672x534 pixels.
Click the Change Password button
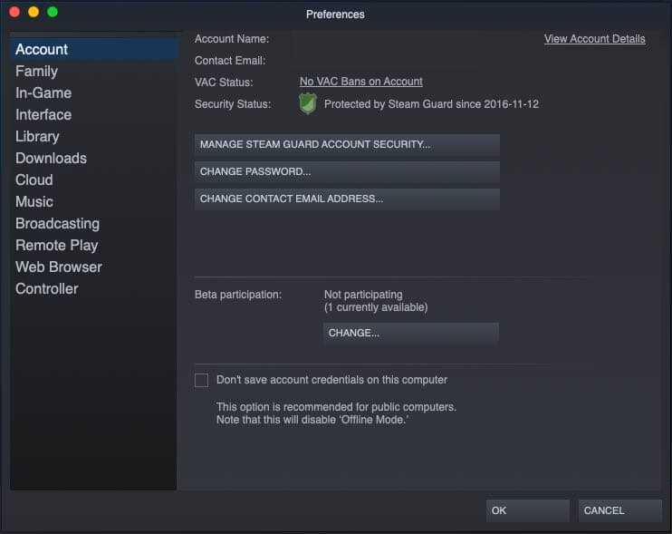point(347,171)
